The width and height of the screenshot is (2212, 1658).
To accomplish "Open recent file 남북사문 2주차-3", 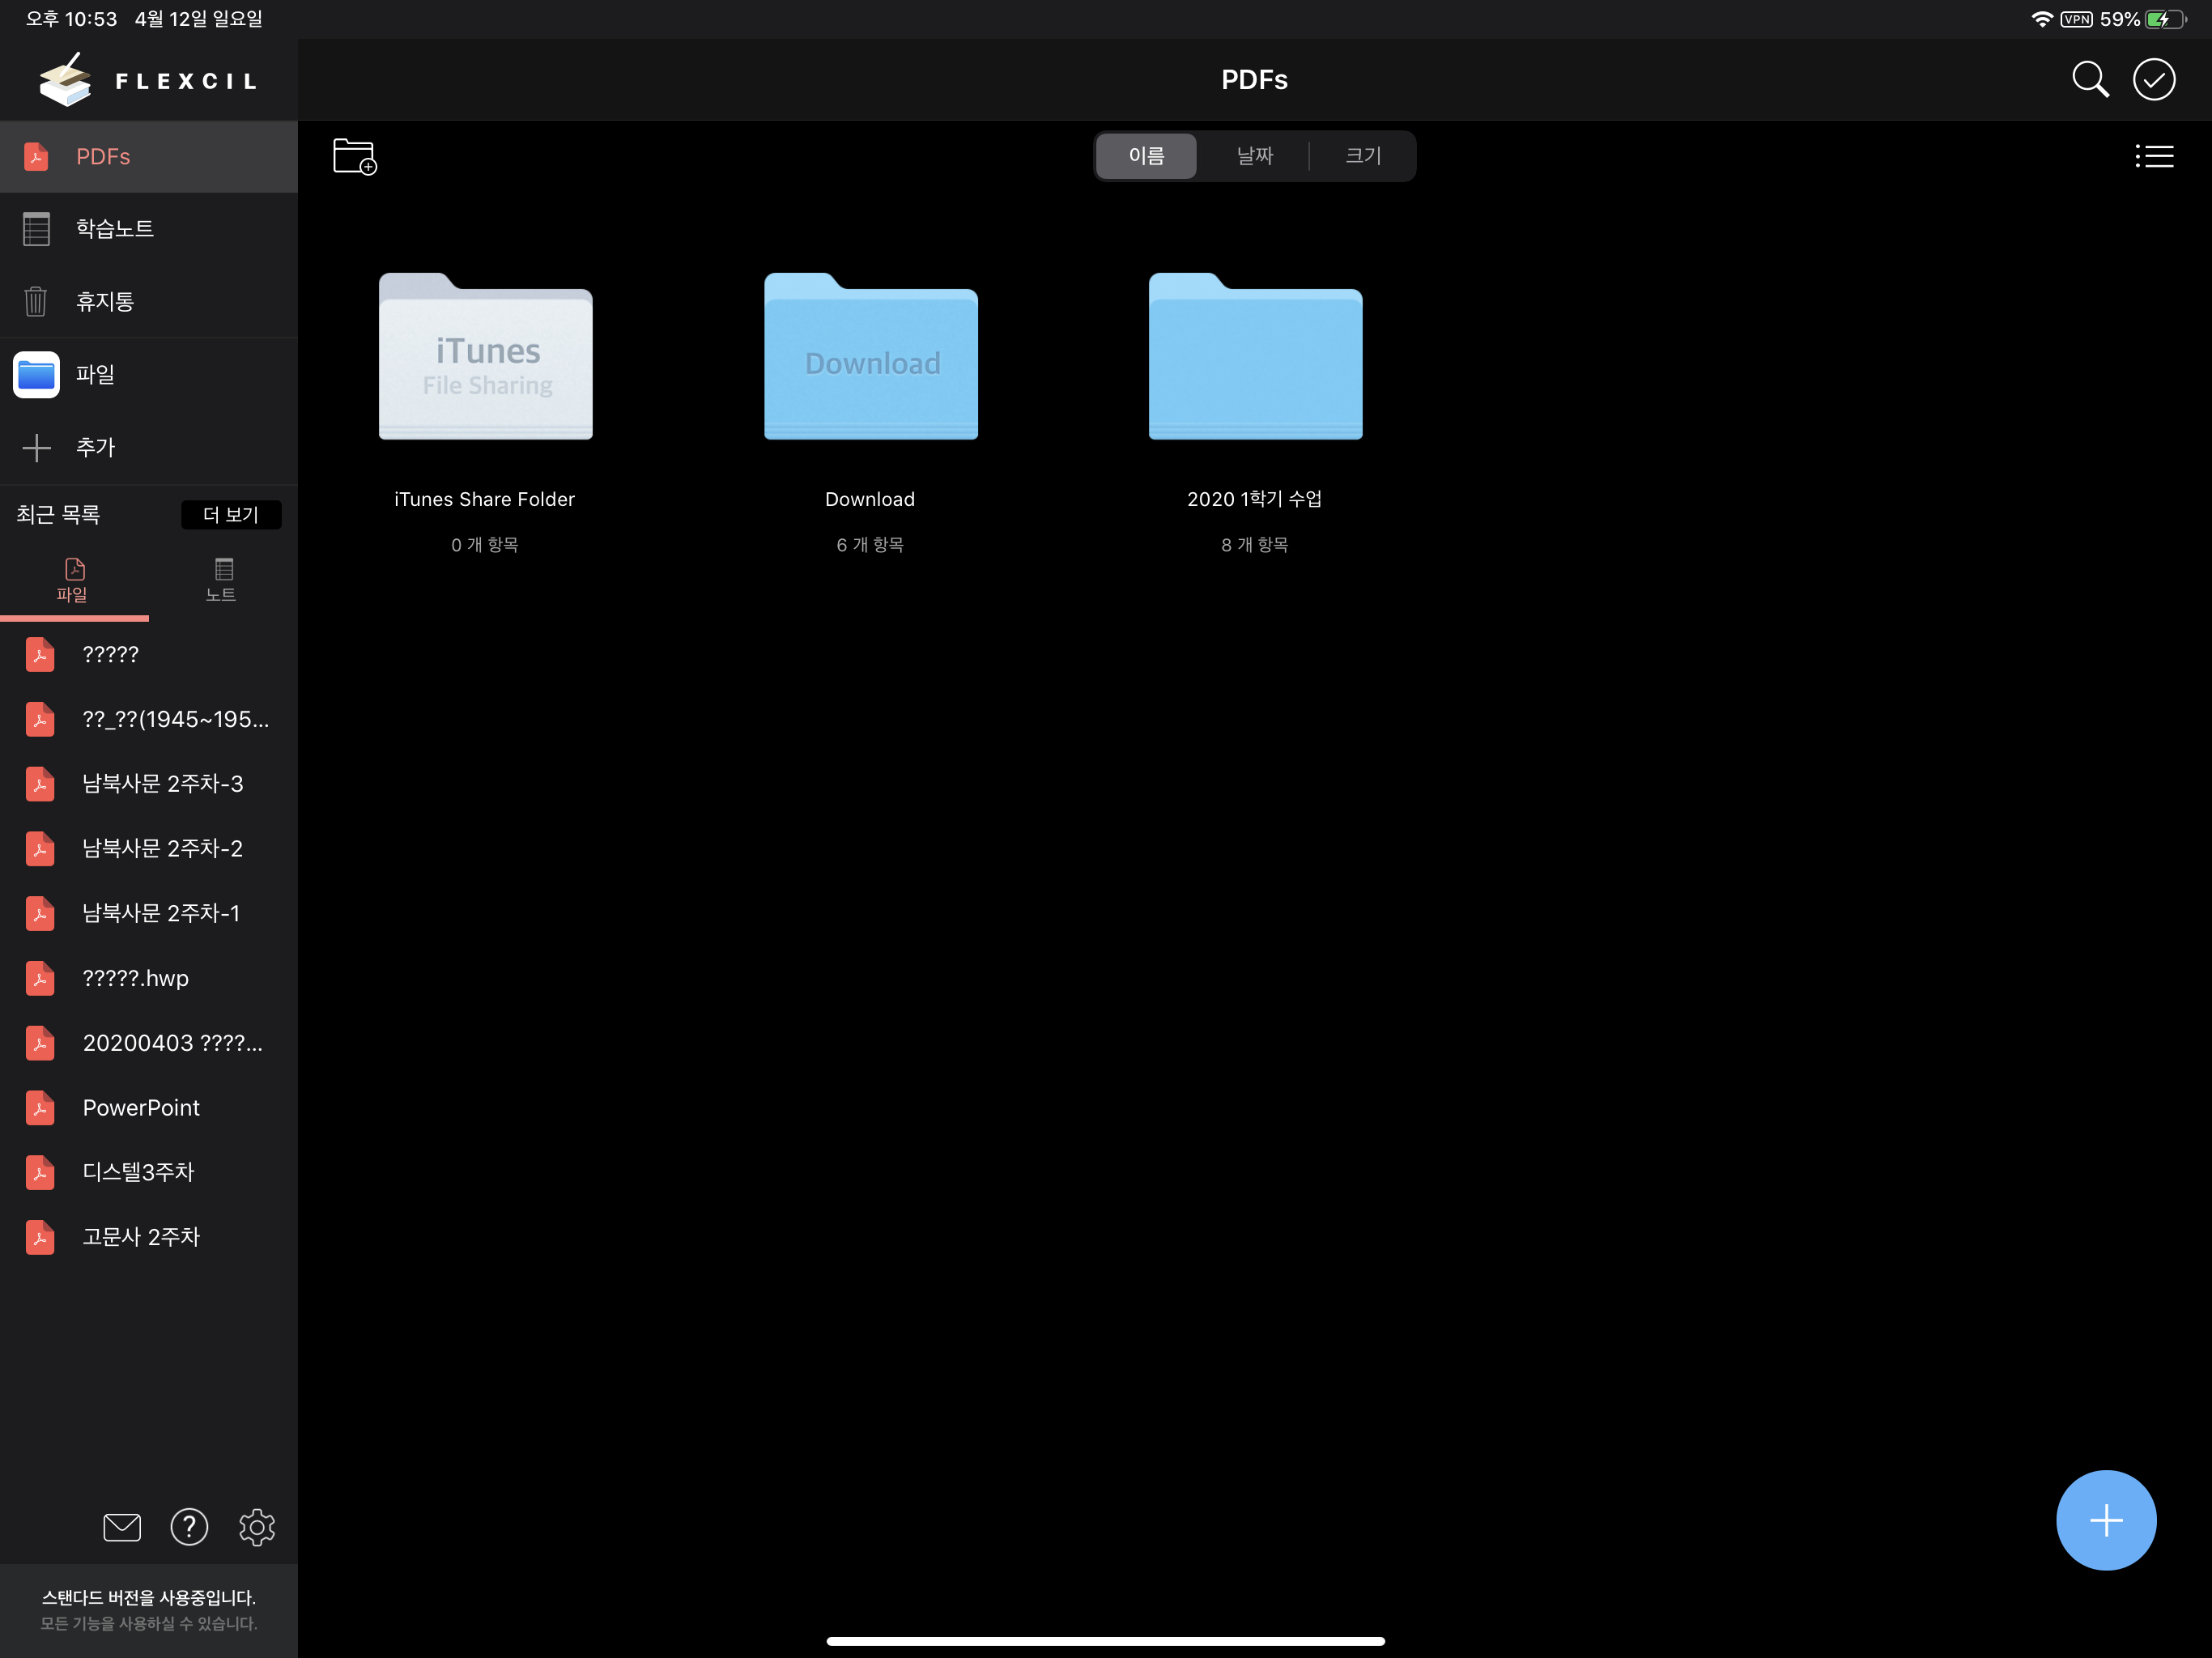I will click(x=162, y=783).
